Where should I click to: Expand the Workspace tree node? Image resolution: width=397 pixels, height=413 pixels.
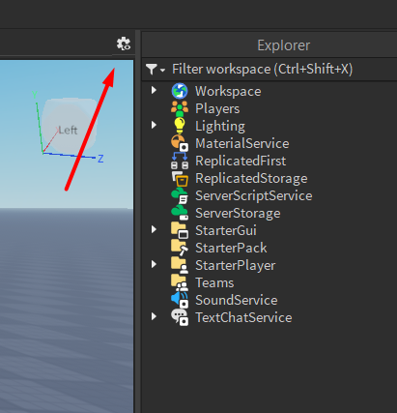154,90
